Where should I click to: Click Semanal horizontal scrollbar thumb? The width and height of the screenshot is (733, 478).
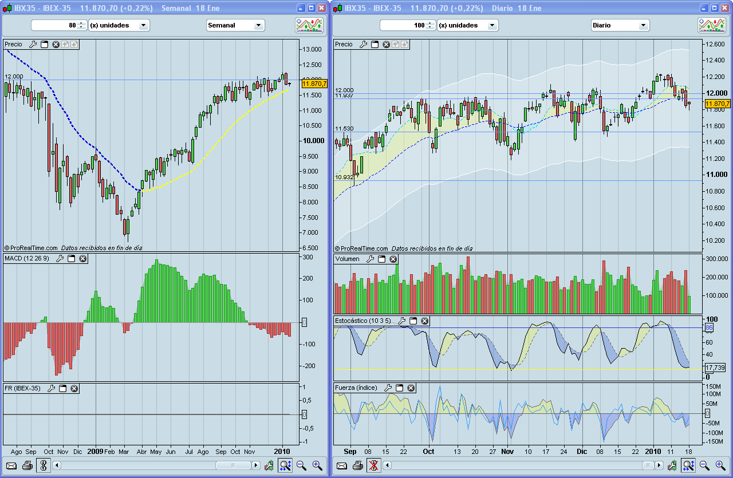pyautogui.click(x=233, y=465)
